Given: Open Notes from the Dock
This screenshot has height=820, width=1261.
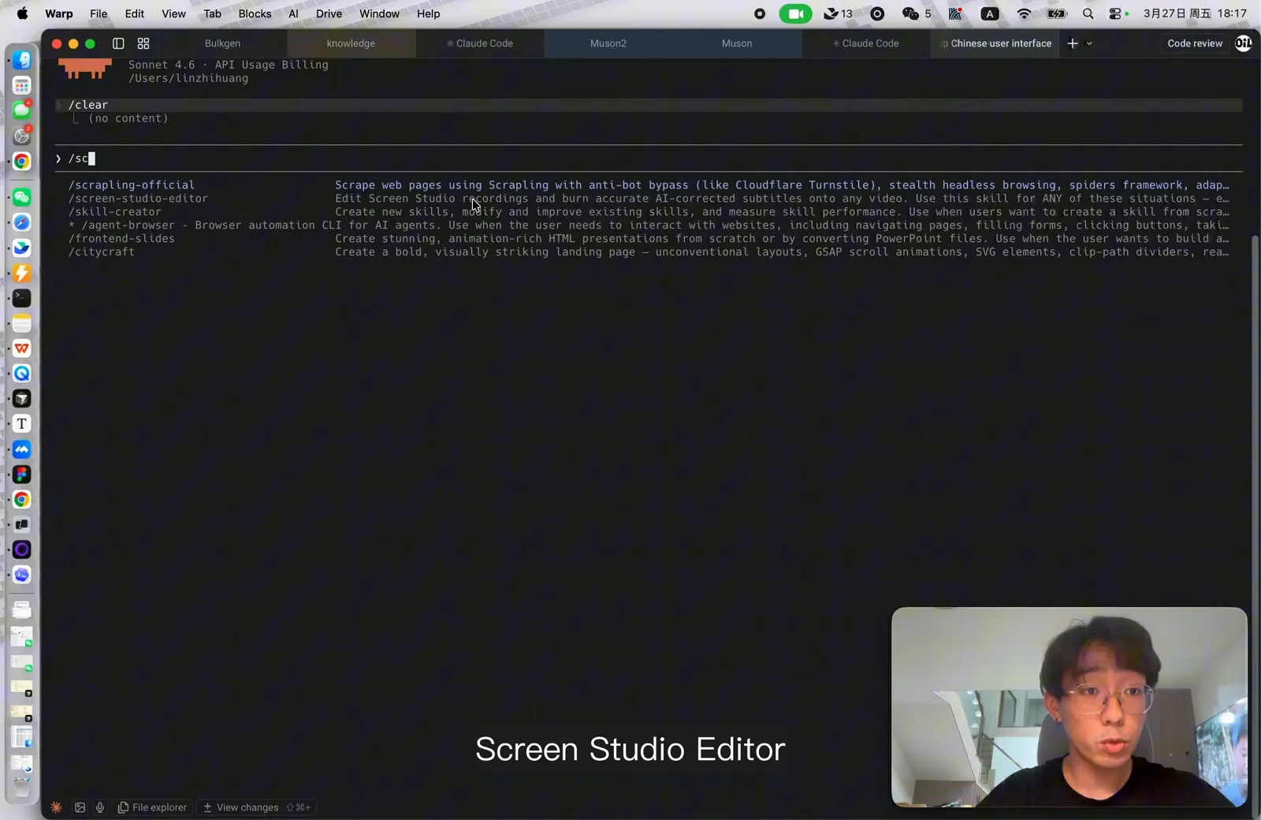Looking at the screenshot, I should click(x=22, y=323).
